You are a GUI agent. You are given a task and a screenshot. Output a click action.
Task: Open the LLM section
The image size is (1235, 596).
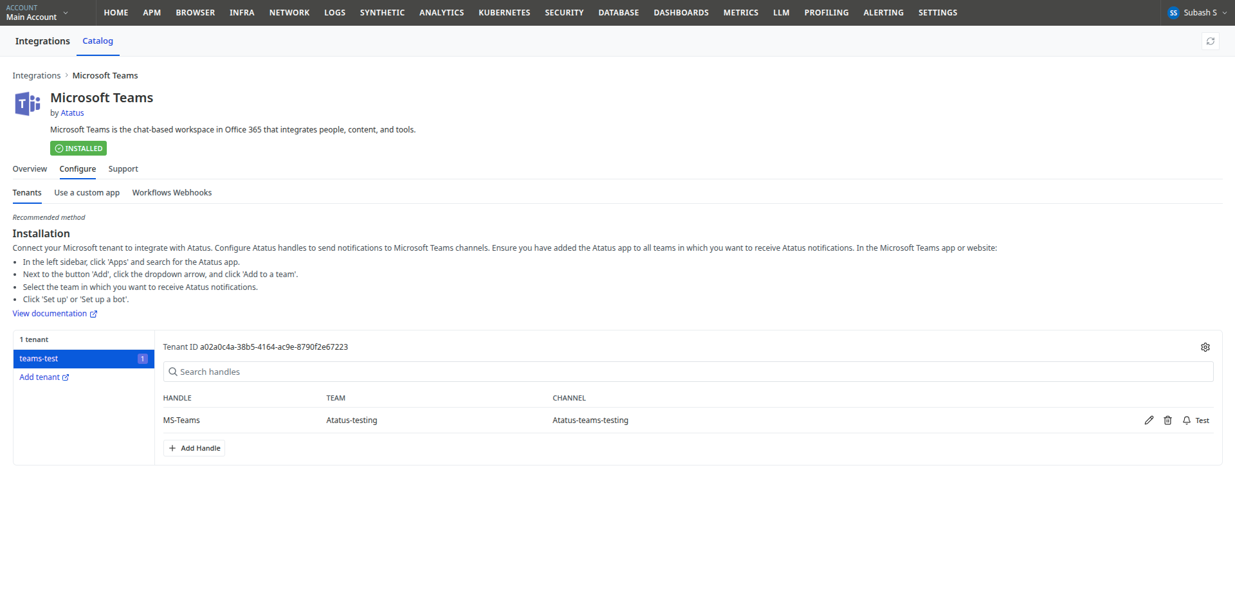tap(782, 13)
